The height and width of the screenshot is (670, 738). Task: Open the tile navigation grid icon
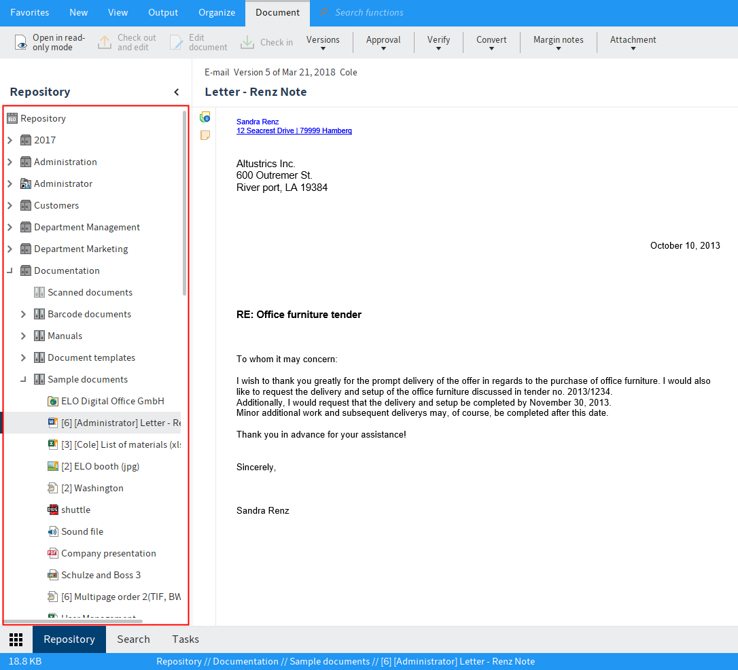click(16, 639)
